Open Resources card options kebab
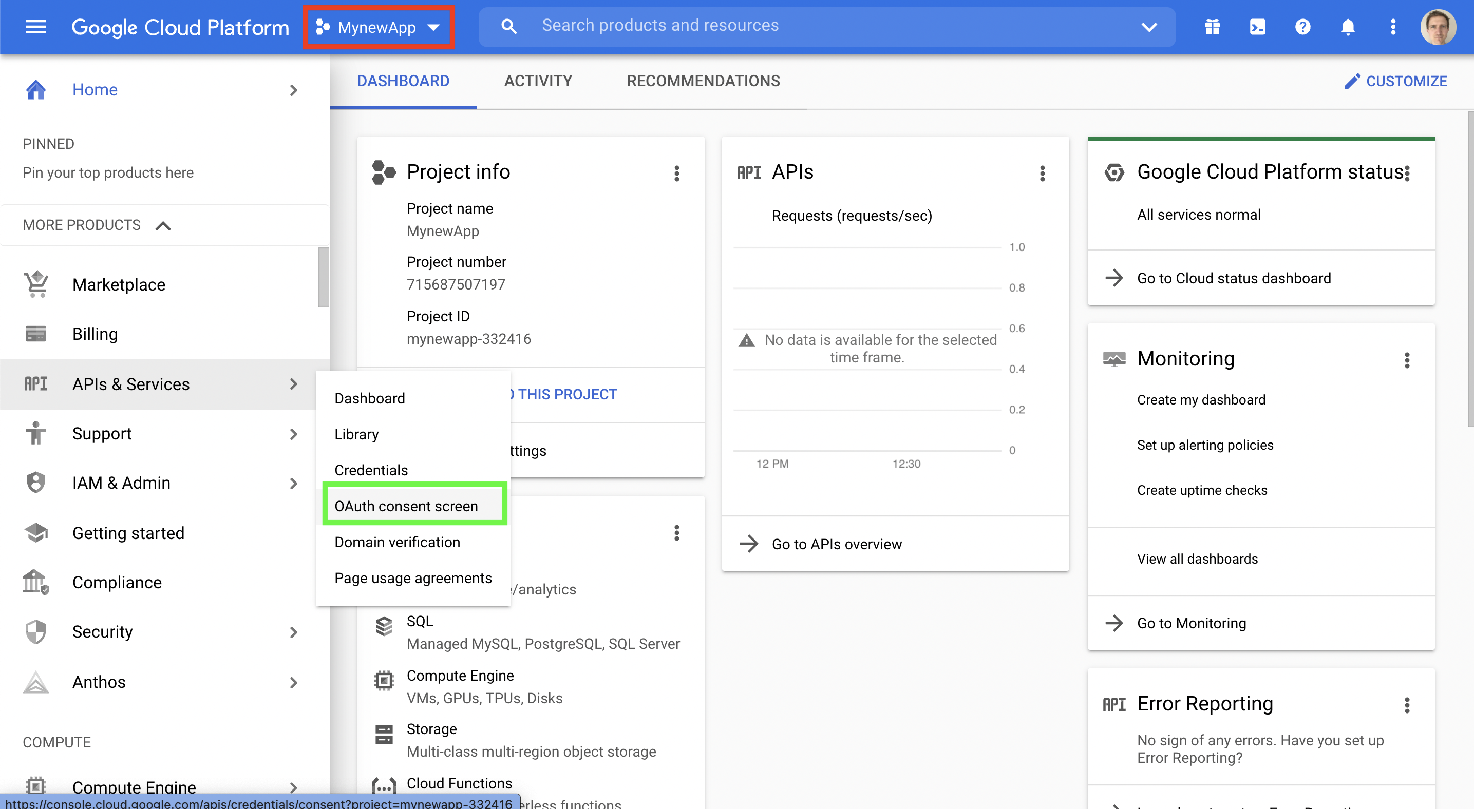The height and width of the screenshot is (809, 1474). pos(676,533)
